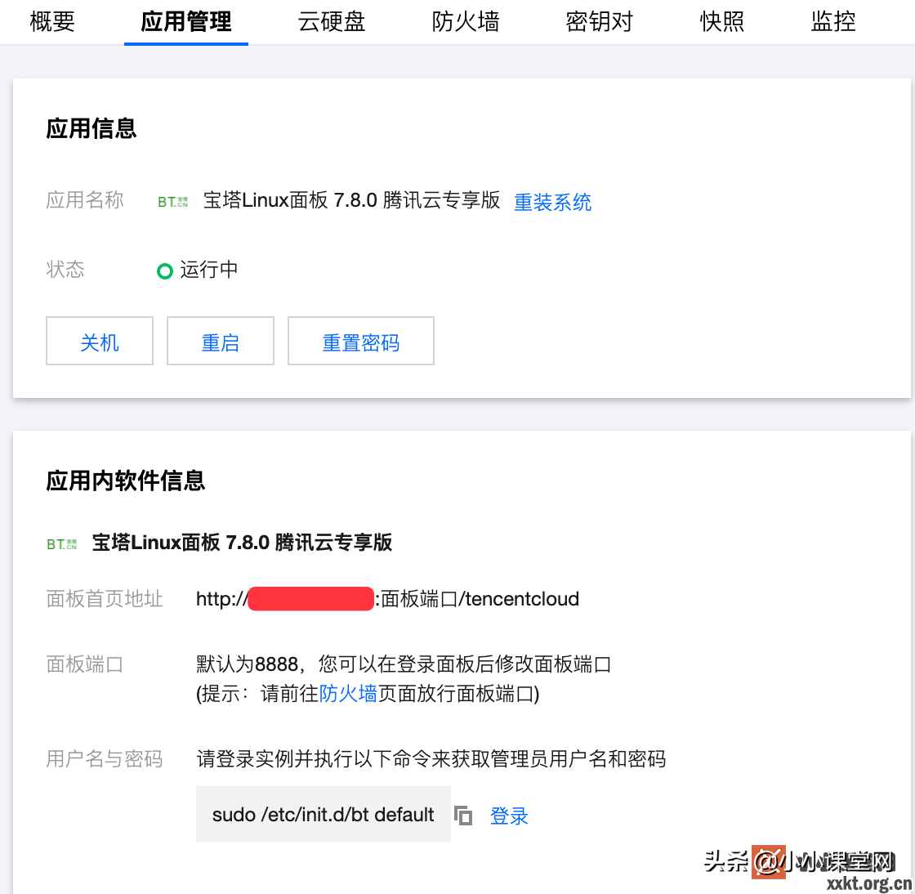Go to the 密钥对 tab
Image resolution: width=915 pixels, height=894 pixels.
pyautogui.click(x=600, y=21)
